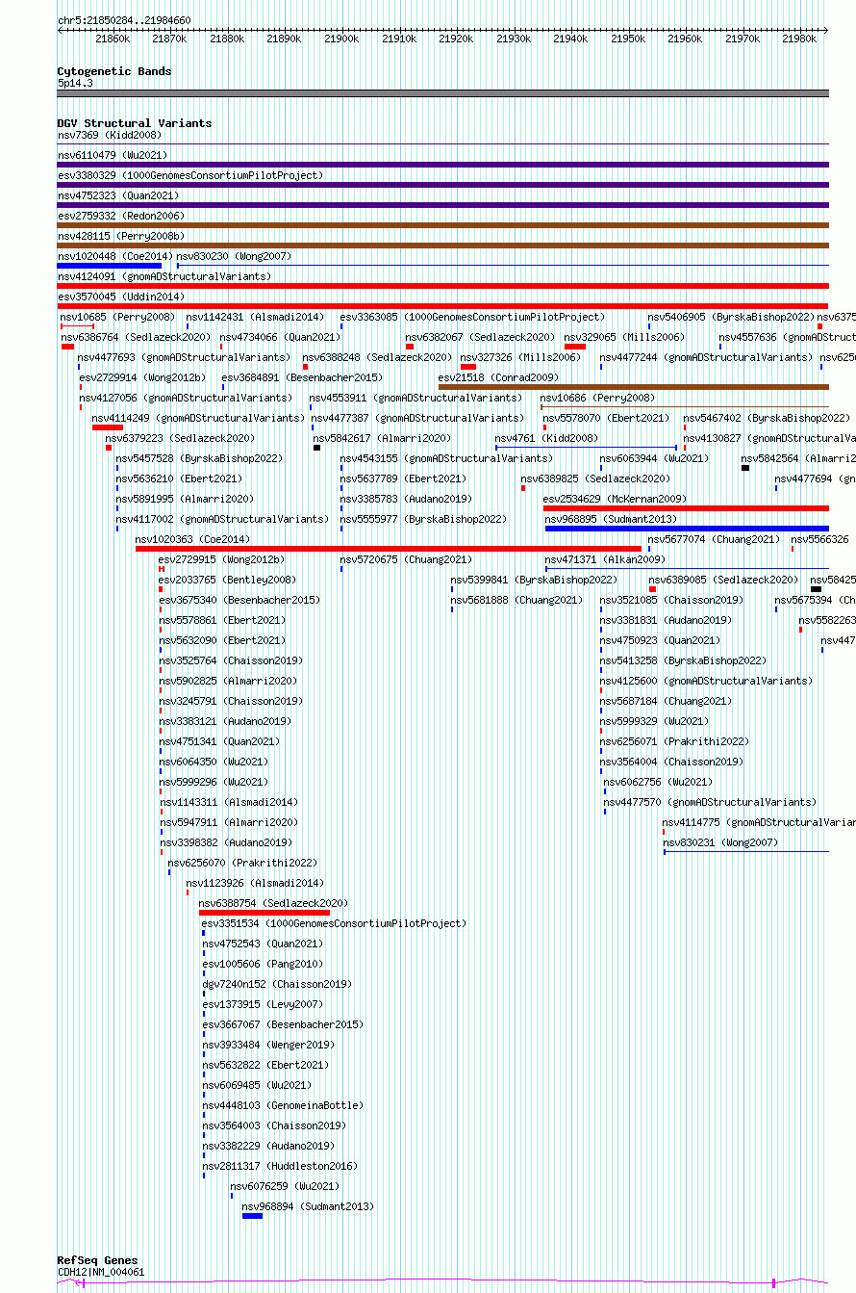Click nsv6386764 (Sedlazeck2020) label

136,337
